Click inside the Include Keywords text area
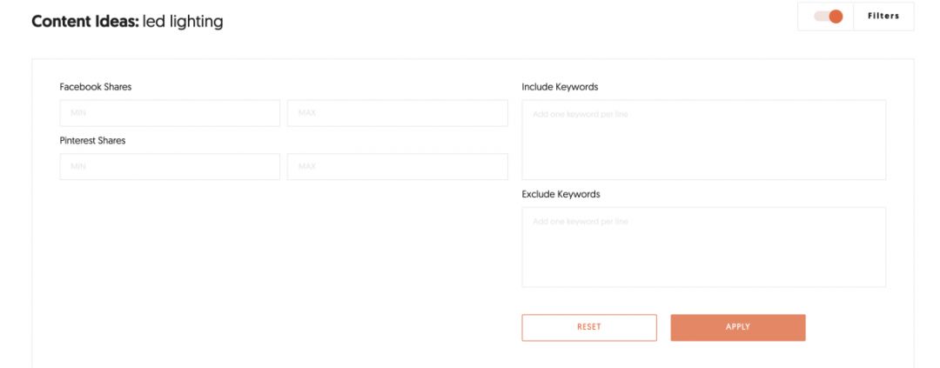Viewport: 940px width, 368px height. pyautogui.click(x=703, y=140)
